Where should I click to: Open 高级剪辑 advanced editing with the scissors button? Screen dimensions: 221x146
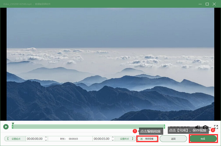tap(147, 139)
